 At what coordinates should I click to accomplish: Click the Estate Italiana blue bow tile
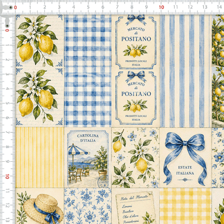(185, 158)
